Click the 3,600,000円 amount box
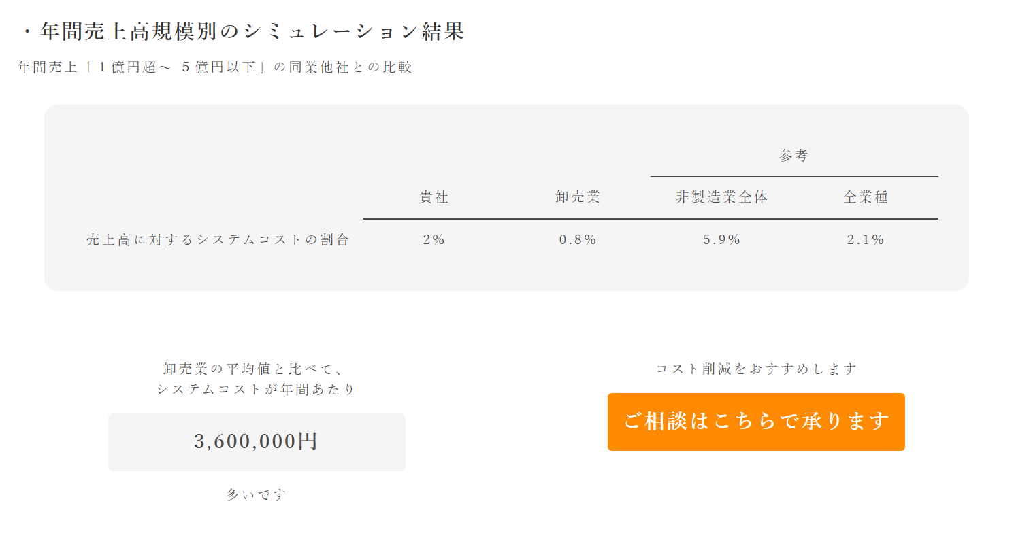Screen dimensions: 1014x542 [x=257, y=442]
